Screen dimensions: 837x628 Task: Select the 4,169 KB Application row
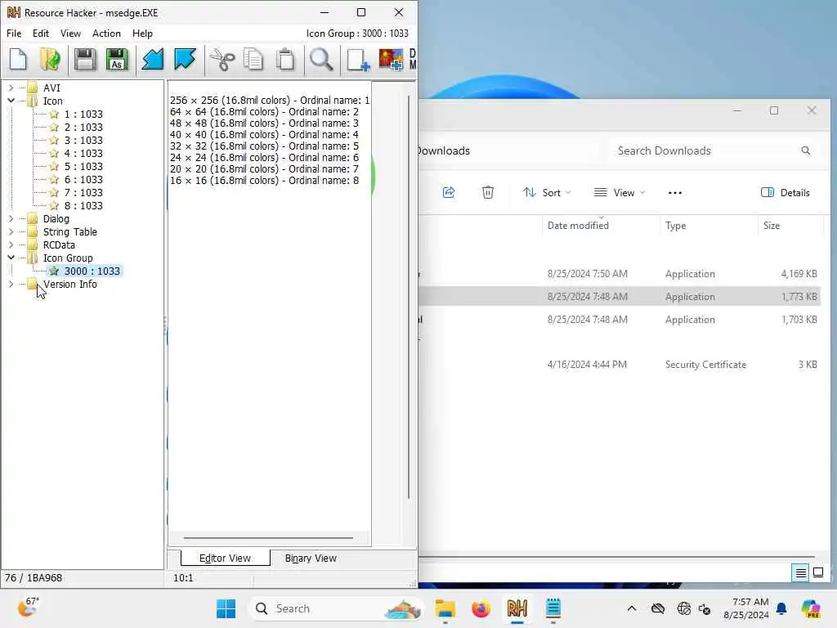tap(620, 273)
